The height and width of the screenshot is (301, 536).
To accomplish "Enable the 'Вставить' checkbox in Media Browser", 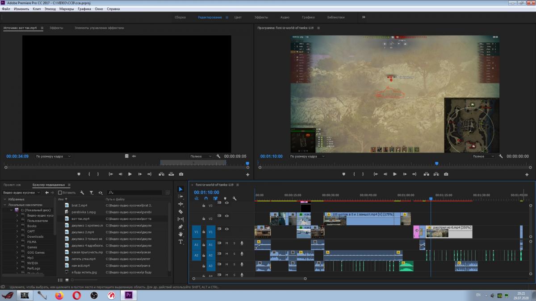I will [x=60, y=193].
